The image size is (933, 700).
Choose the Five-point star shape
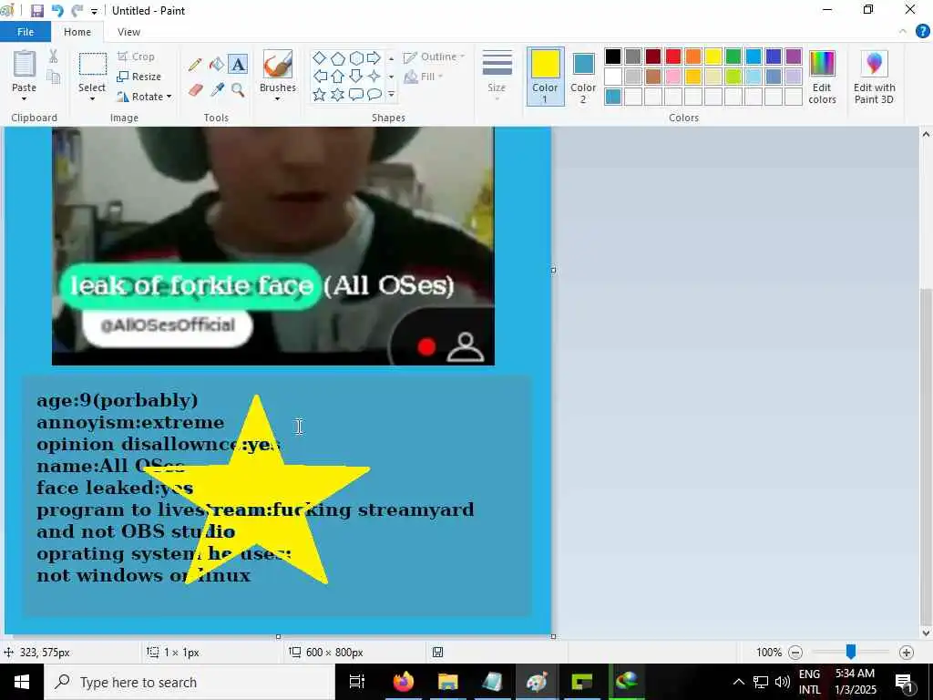[x=320, y=95]
